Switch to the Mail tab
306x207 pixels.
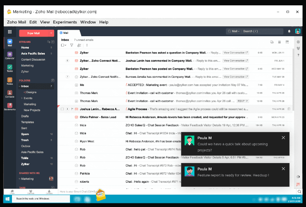69,33
